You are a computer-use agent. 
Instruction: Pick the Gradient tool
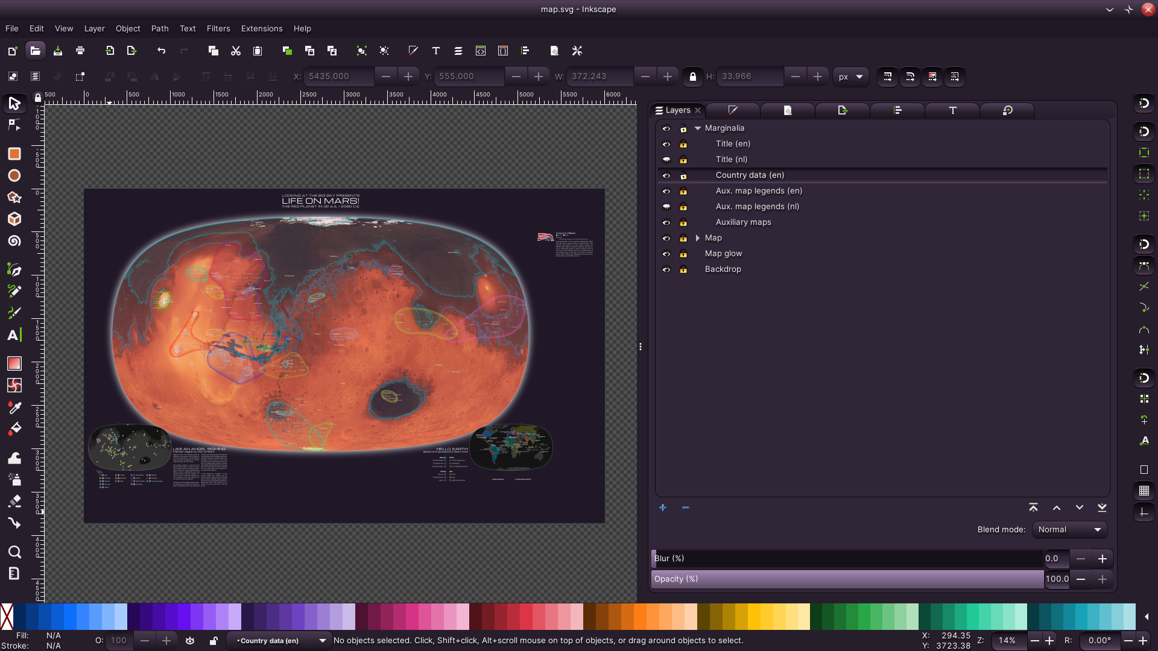14,363
